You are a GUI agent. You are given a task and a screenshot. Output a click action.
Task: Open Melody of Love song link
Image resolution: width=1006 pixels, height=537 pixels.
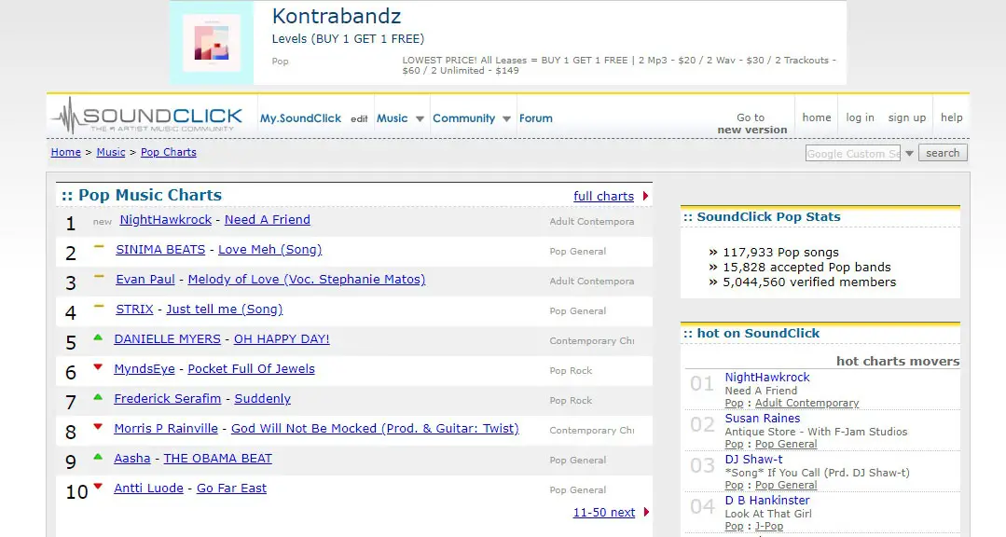point(307,279)
